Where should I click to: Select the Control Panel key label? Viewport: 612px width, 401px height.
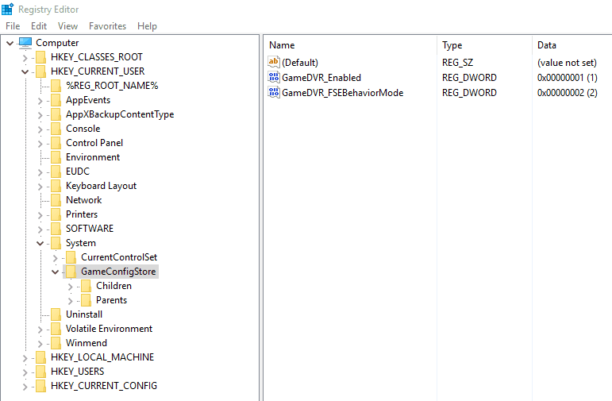94,143
